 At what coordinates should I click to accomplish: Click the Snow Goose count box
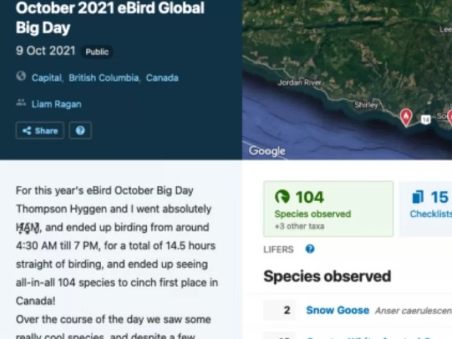coord(280,310)
